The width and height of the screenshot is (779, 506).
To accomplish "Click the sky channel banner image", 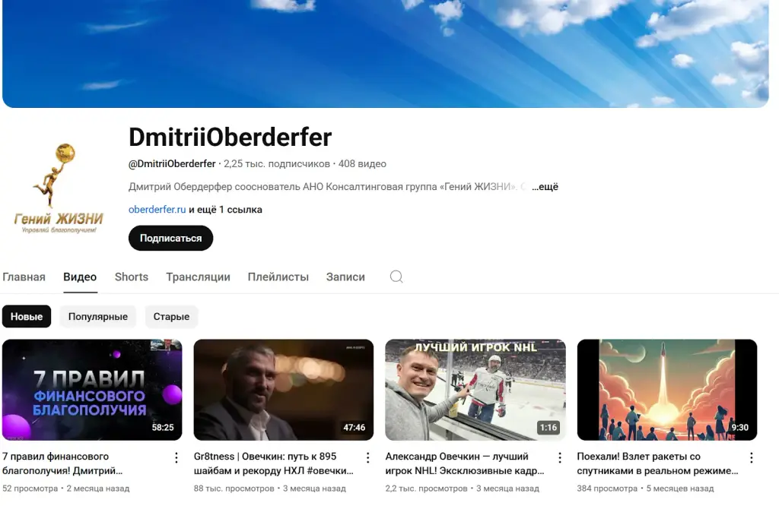I will (x=386, y=54).
